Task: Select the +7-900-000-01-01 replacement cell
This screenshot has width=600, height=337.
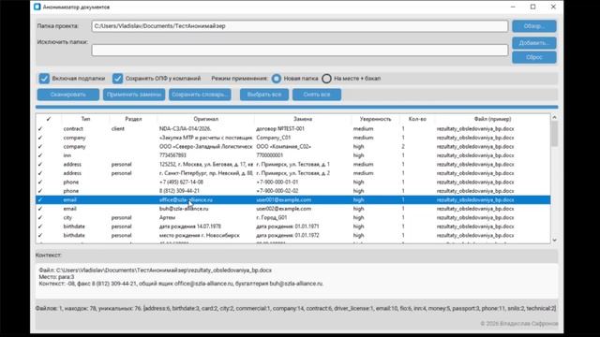Action: (277, 182)
